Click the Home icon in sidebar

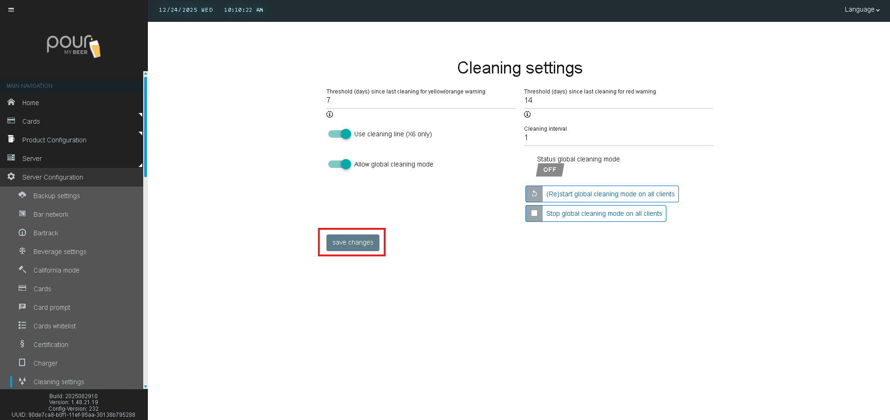pos(11,102)
